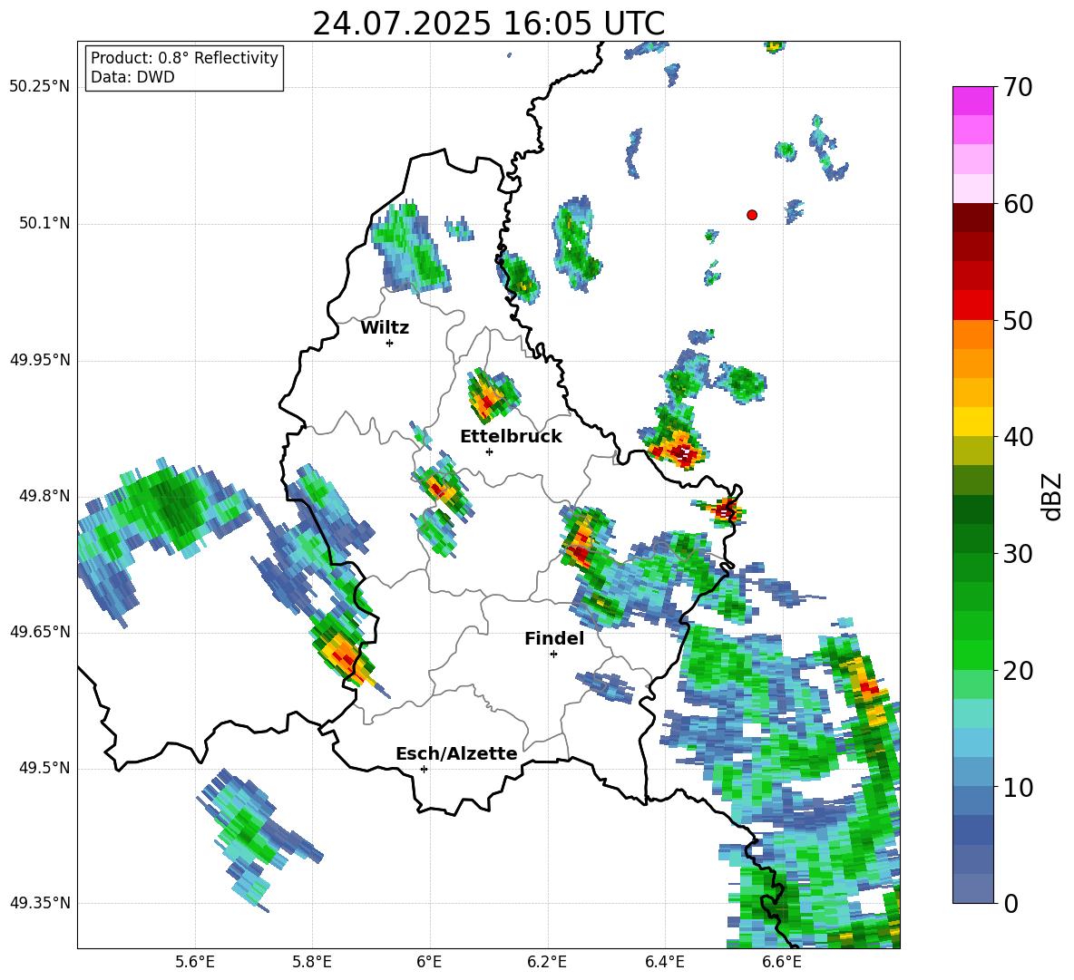1074x980 pixels.
Task: Click the 70 tick on colorbar
Action: pyautogui.click(x=1018, y=88)
